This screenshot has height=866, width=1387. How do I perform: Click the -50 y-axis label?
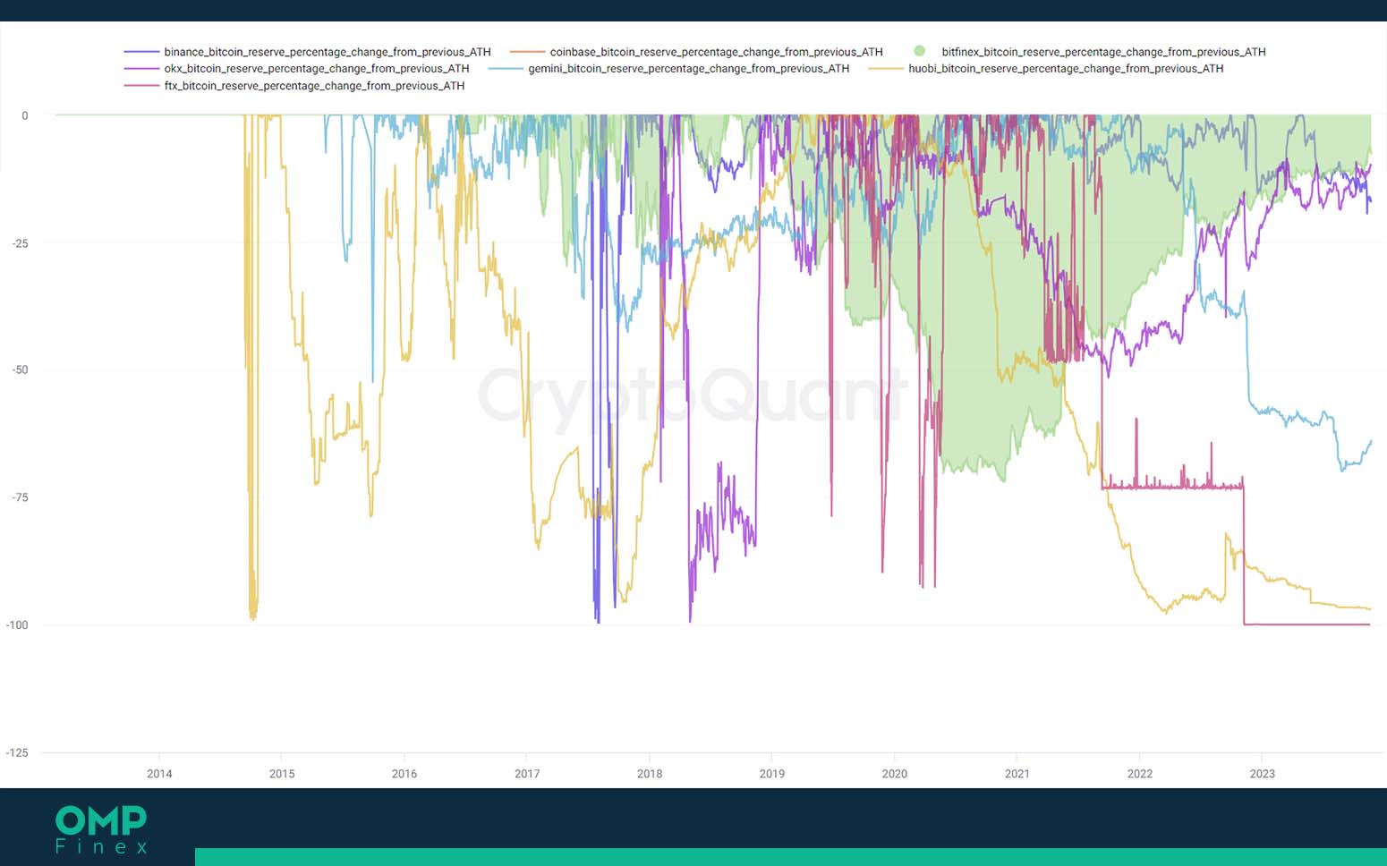tap(20, 369)
